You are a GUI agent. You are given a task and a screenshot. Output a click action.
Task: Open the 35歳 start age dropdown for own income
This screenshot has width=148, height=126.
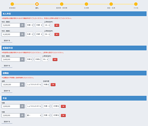pos(30,25)
